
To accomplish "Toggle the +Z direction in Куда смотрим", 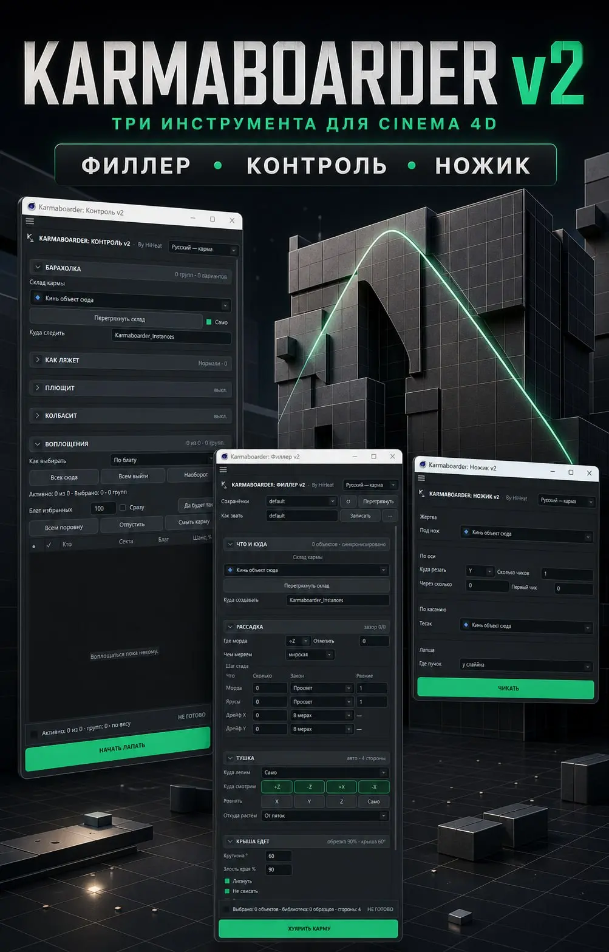I will 277,787.
